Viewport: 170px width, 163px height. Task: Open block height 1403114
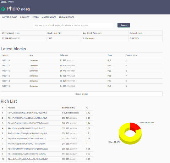6,81
